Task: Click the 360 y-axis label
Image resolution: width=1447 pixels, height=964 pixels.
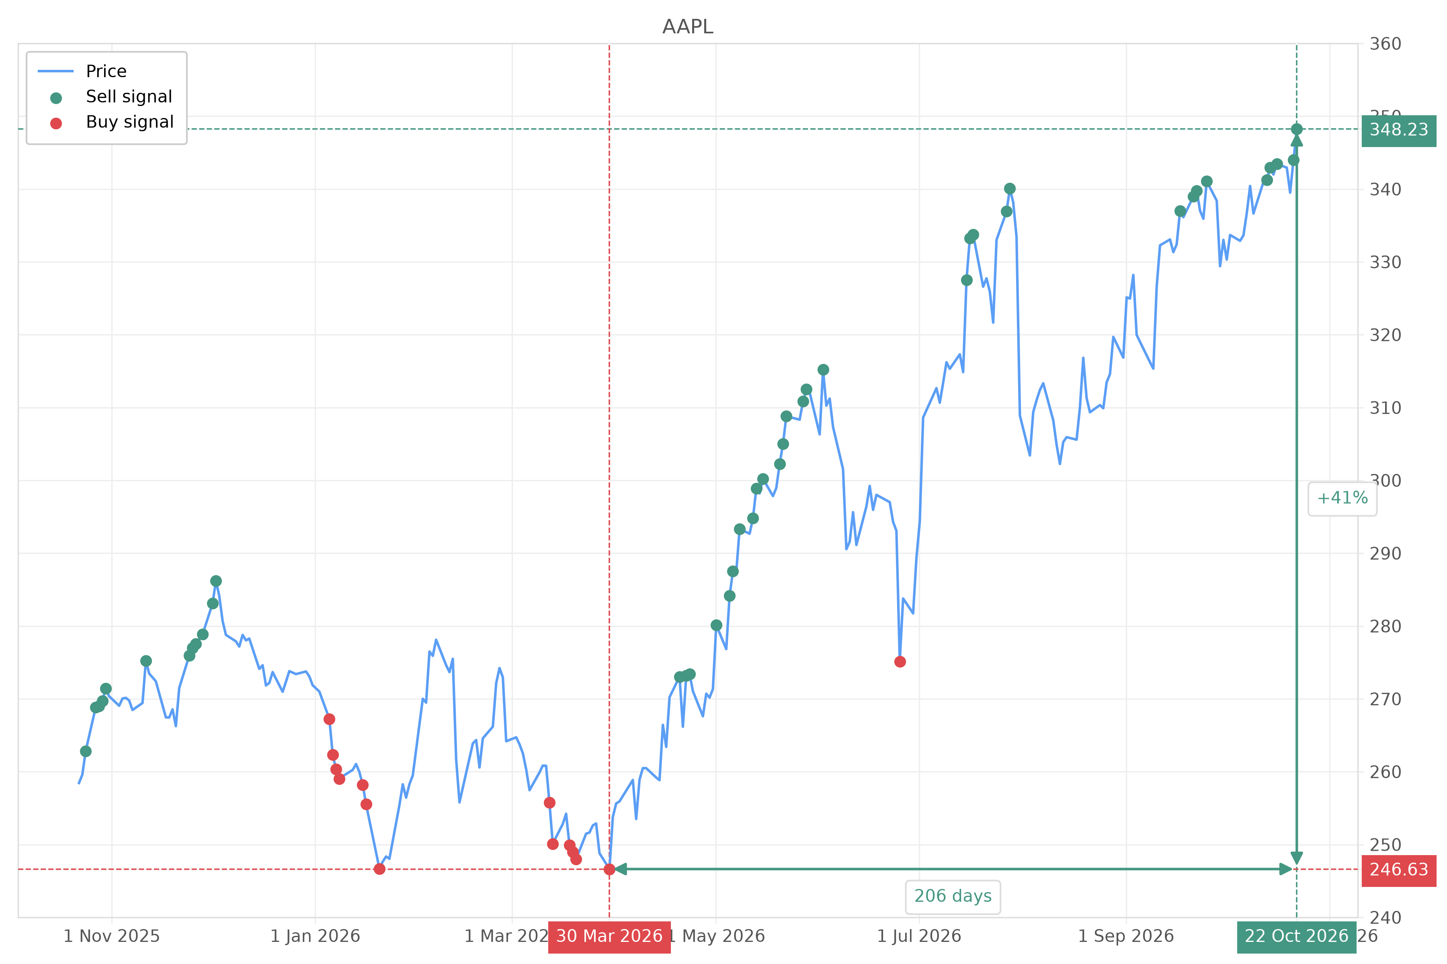Action: [1386, 44]
